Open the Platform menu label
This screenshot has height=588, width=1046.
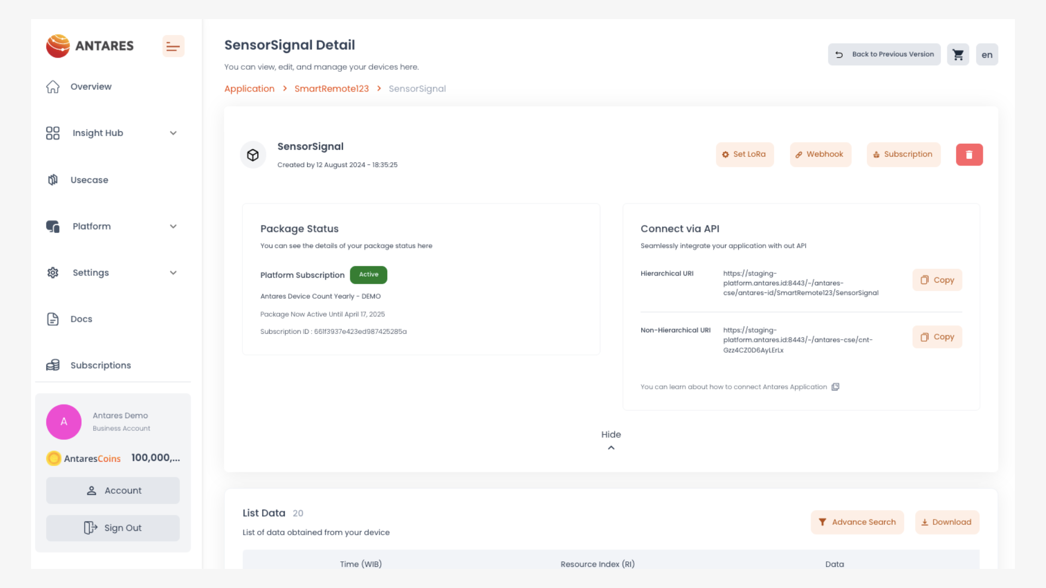pyautogui.click(x=92, y=226)
